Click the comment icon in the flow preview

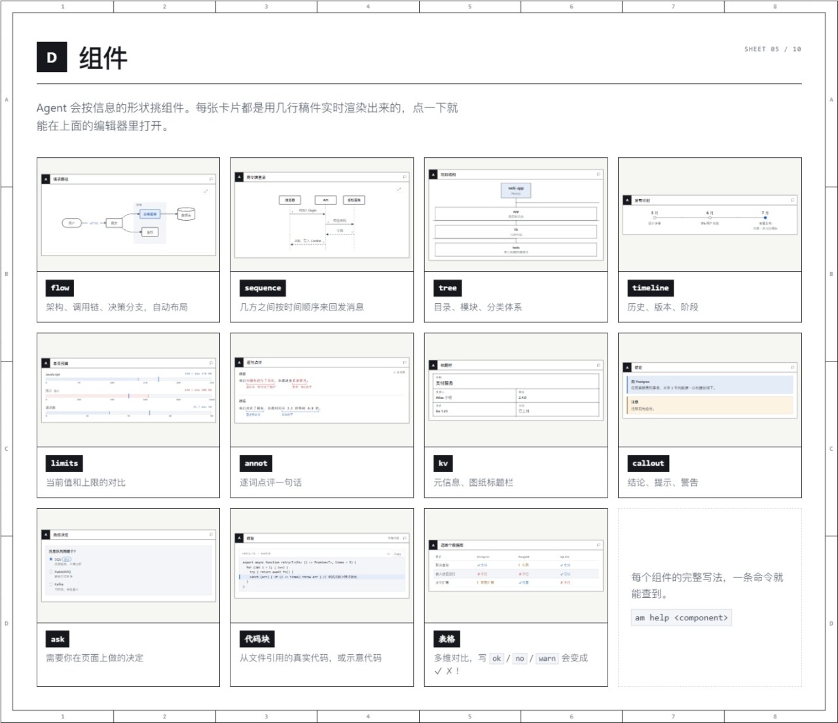click(x=211, y=179)
